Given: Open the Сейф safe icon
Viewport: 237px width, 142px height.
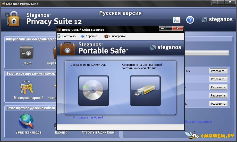Looking at the screenshot, I should pyautogui.click(x=27, y=52).
